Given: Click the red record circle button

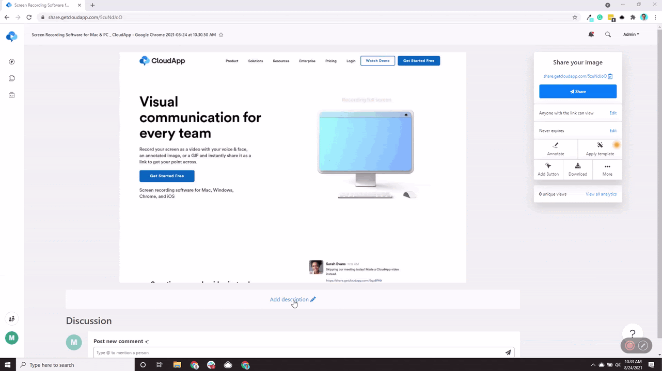Looking at the screenshot, I should [629, 346].
